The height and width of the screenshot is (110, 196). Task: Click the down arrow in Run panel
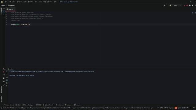point(7,75)
